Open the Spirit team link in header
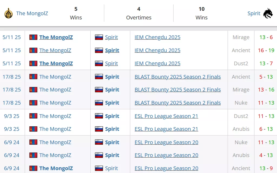This screenshot has width=277, height=173. (254, 13)
